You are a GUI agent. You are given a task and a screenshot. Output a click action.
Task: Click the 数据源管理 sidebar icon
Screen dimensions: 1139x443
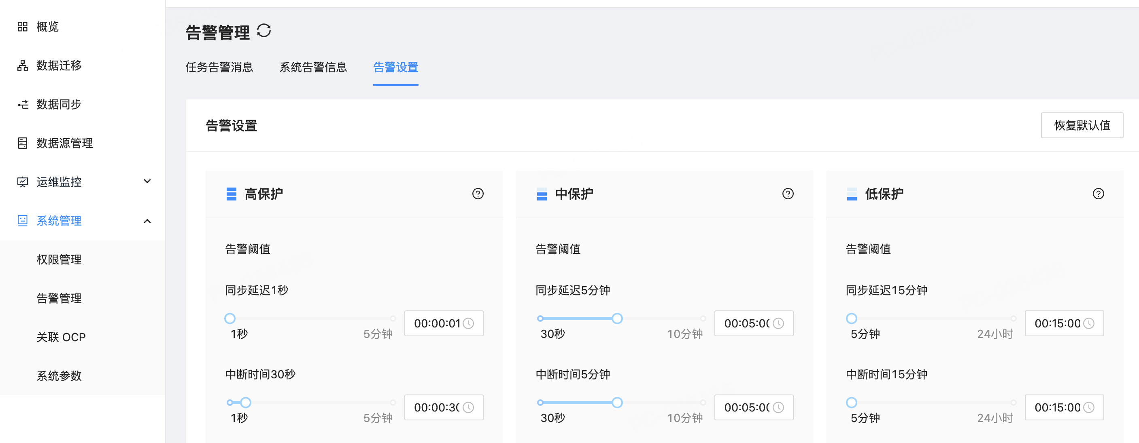pos(23,143)
